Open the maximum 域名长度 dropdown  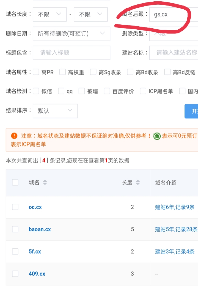90,14
